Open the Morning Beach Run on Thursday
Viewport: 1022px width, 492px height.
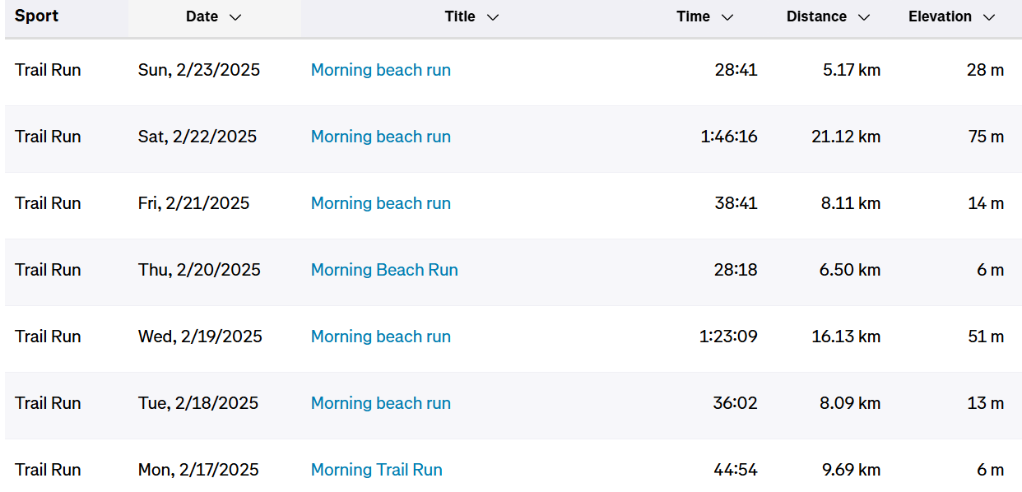(384, 270)
